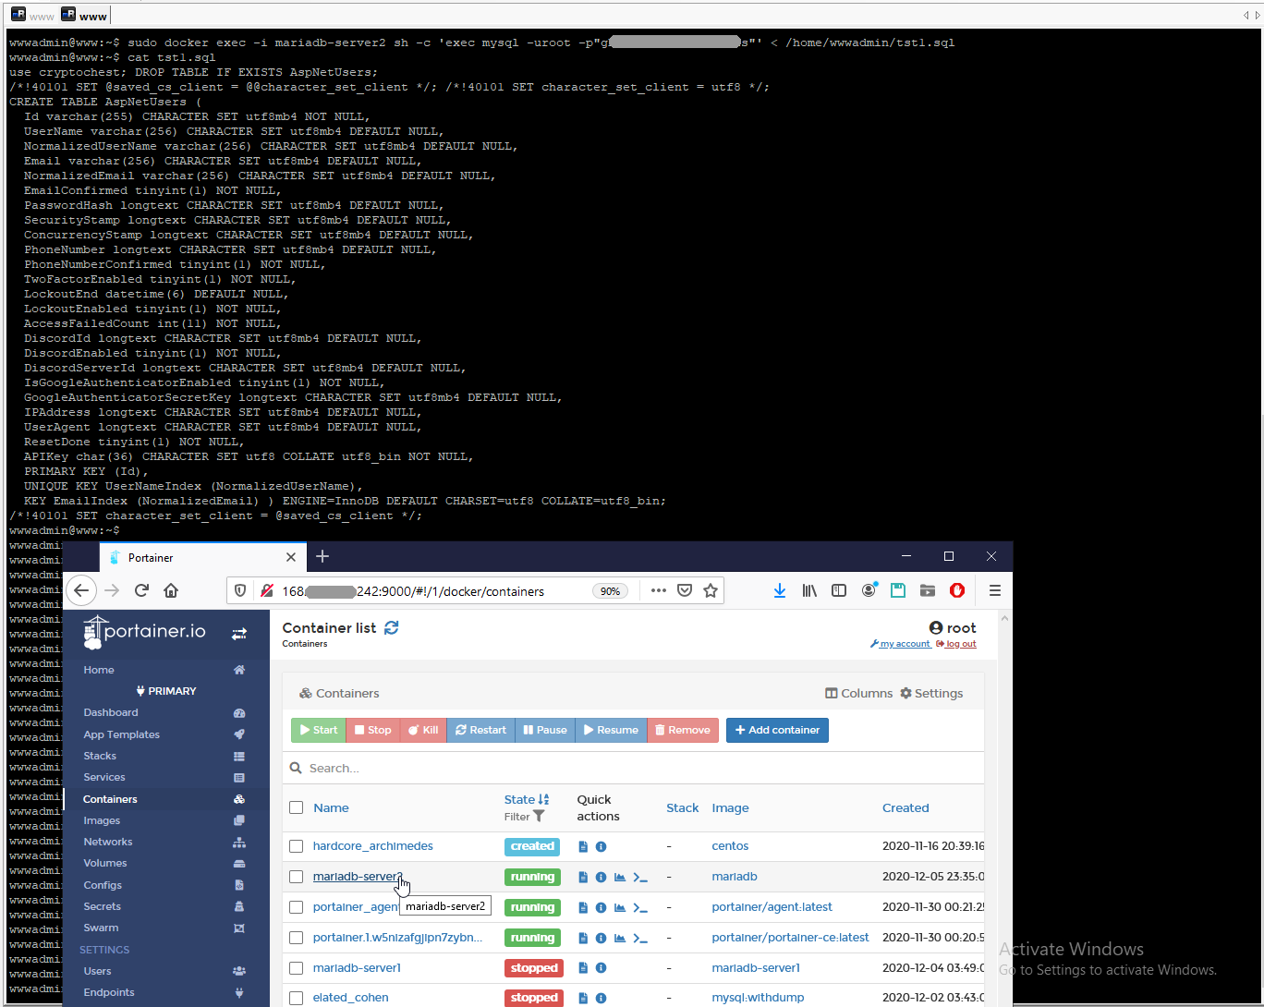This screenshot has height=1007, width=1264.
Task: Open App Templates in the sidebar
Action: (122, 734)
